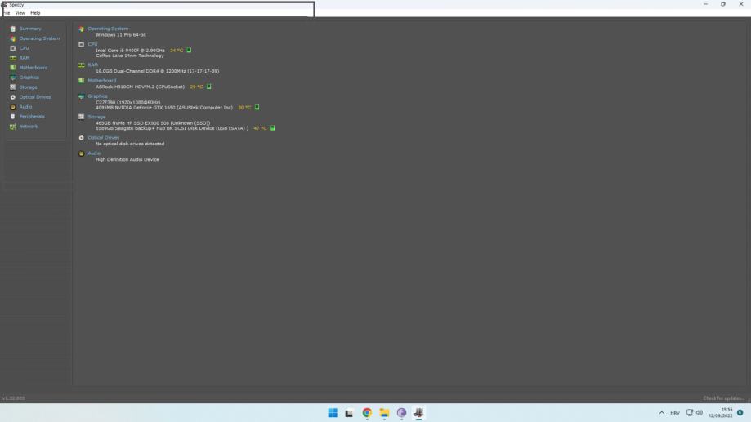
Task: Open the notification badge in system tray
Action: [x=740, y=413]
